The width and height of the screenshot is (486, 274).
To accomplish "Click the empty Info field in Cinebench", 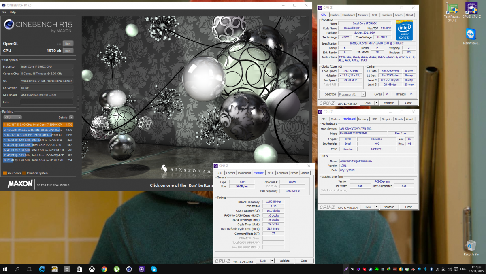I will [x=47, y=102].
